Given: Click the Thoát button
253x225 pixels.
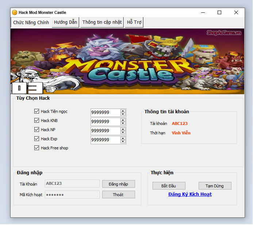Looking at the screenshot, I should click(x=118, y=195).
